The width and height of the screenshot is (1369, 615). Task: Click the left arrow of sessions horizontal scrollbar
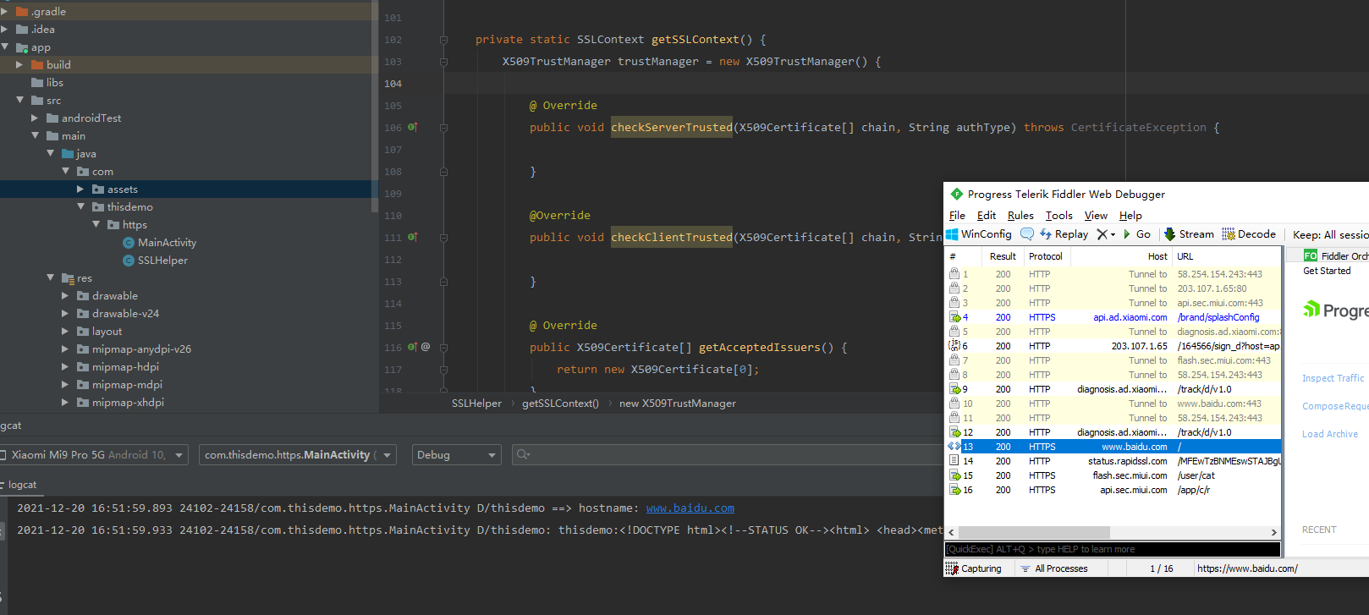click(x=951, y=533)
